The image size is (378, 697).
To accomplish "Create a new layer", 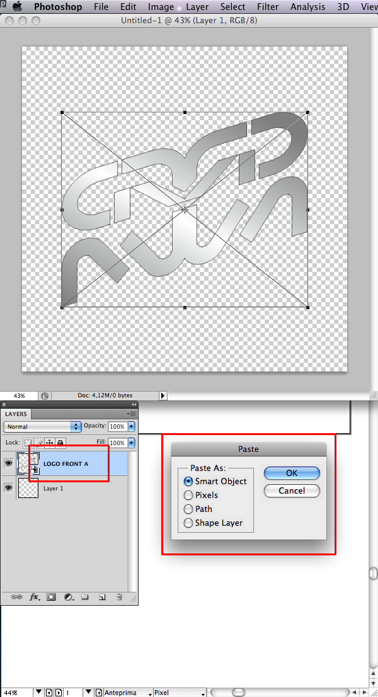I will click(102, 597).
